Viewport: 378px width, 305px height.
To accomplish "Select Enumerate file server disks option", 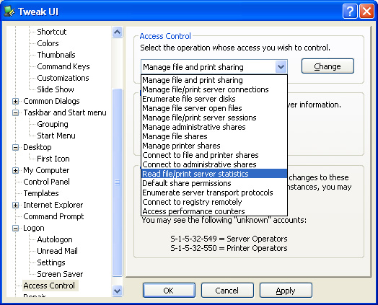I will point(214,99).
